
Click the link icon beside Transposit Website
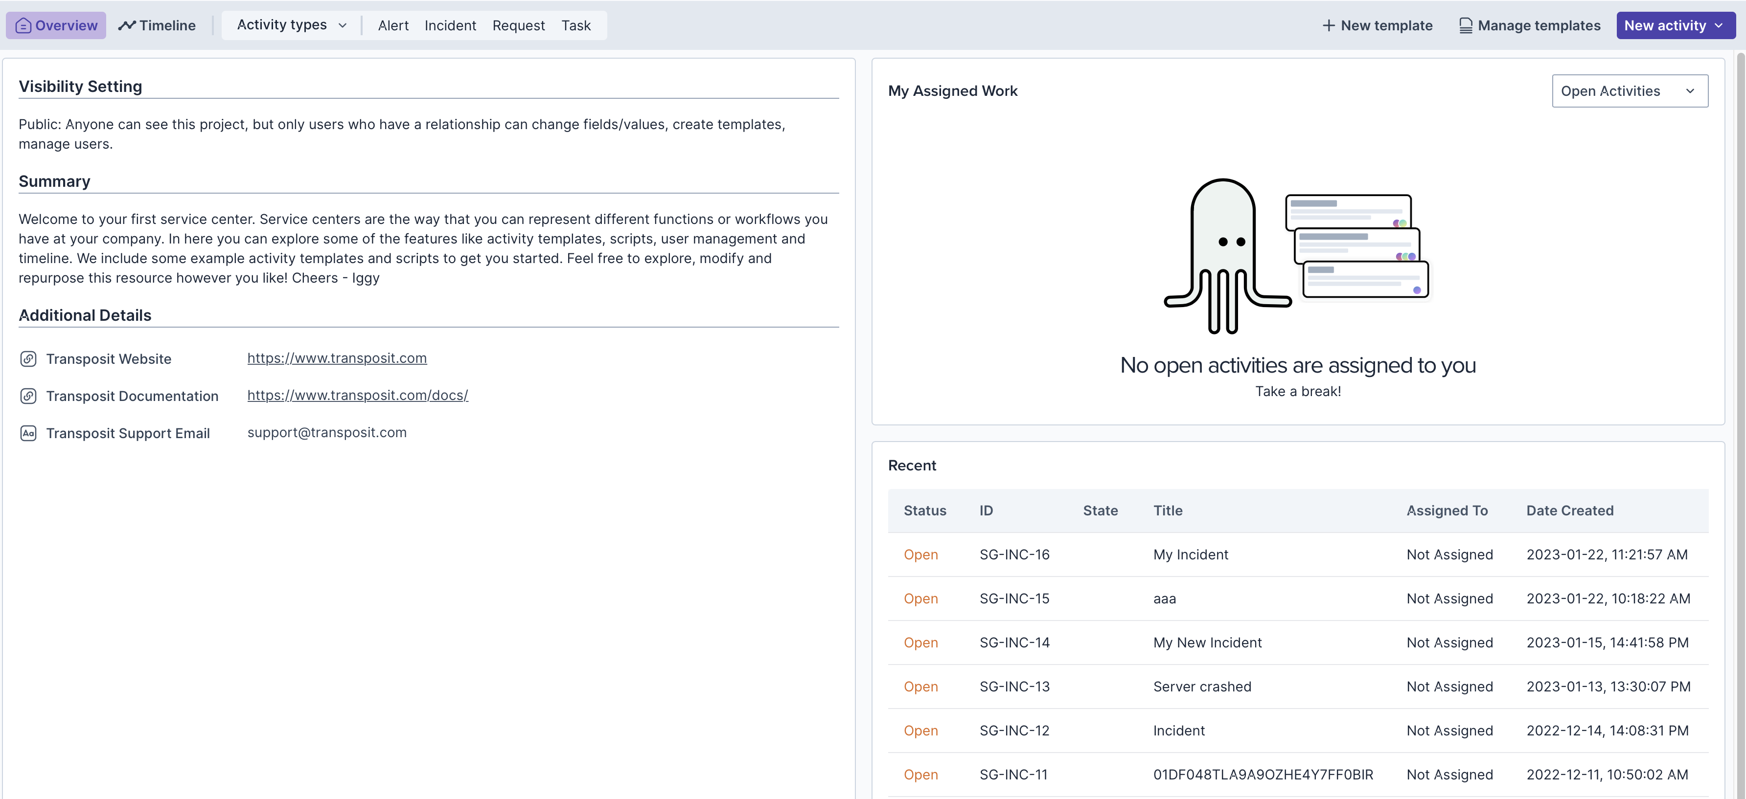click(28, 359)
